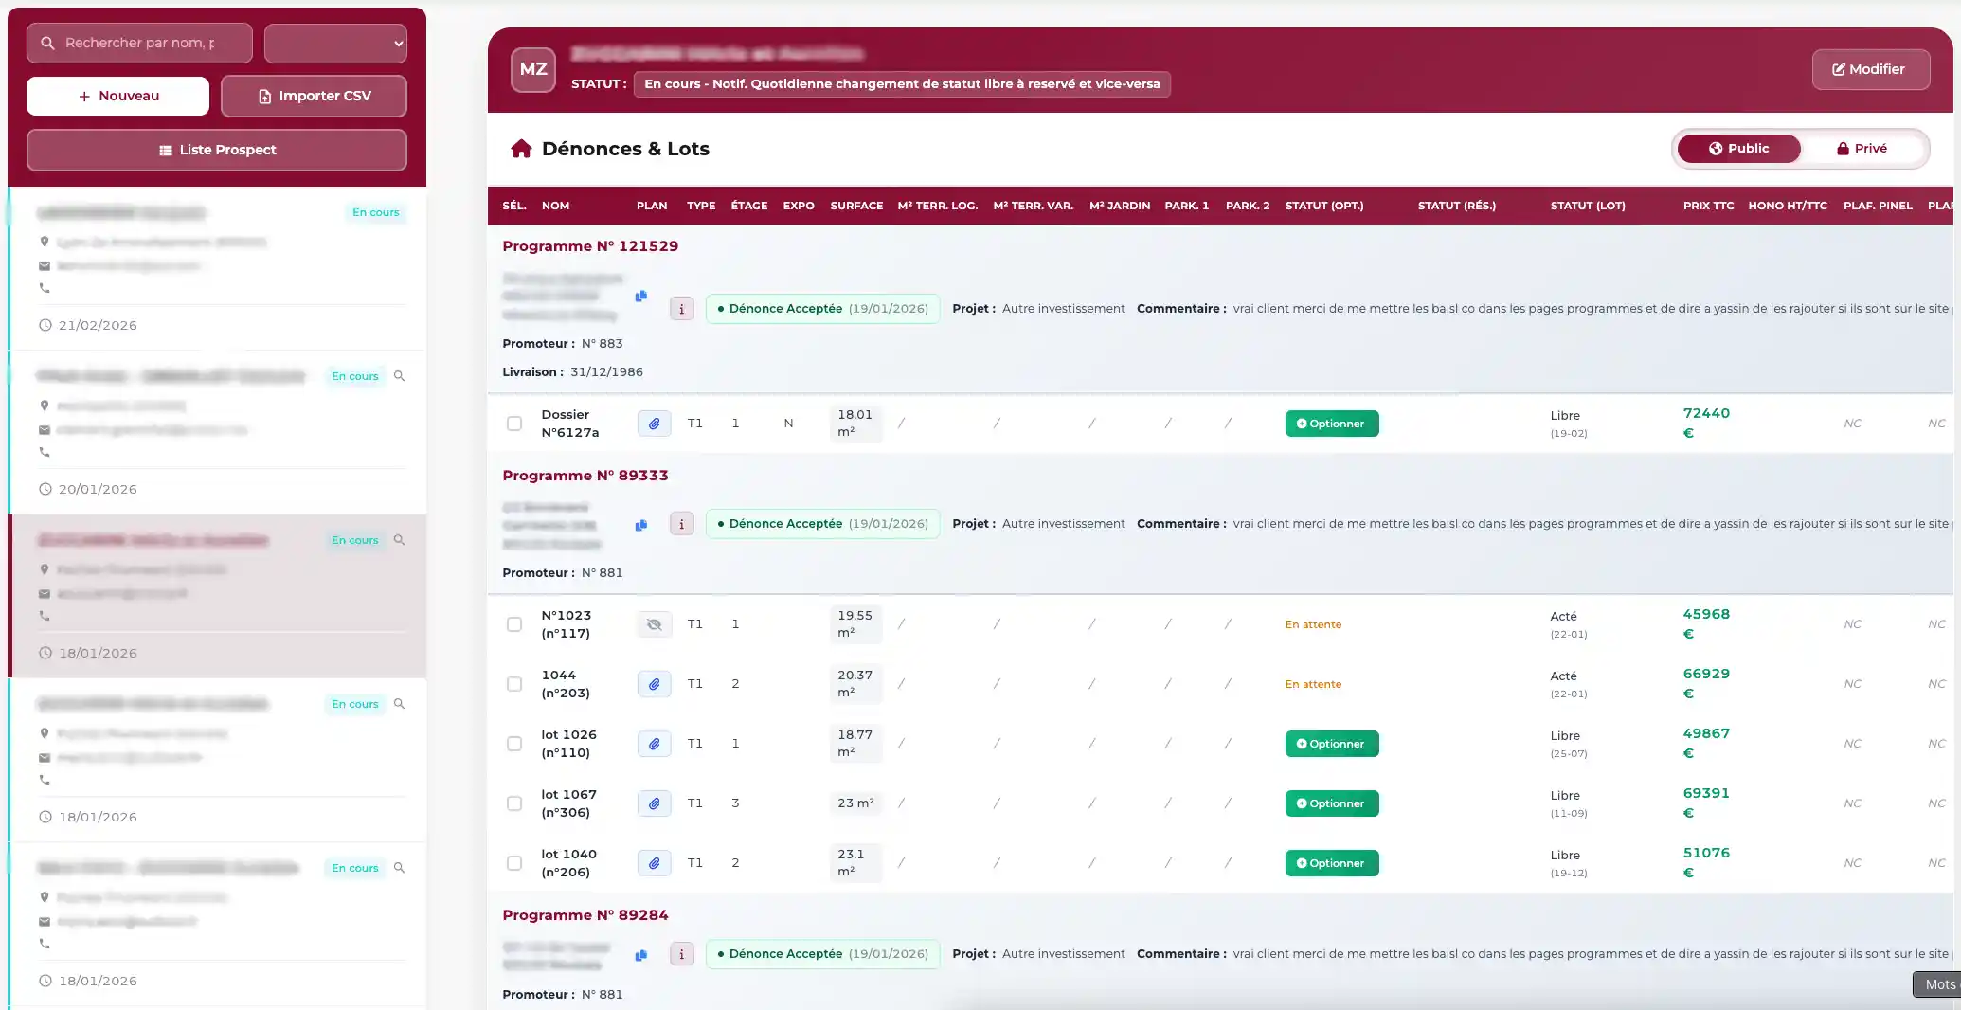This screenshot has width=1961, height=1010.
Task: Open plan attachment for lot 1040
Action: pyautogui.click(x=654, y=863)
